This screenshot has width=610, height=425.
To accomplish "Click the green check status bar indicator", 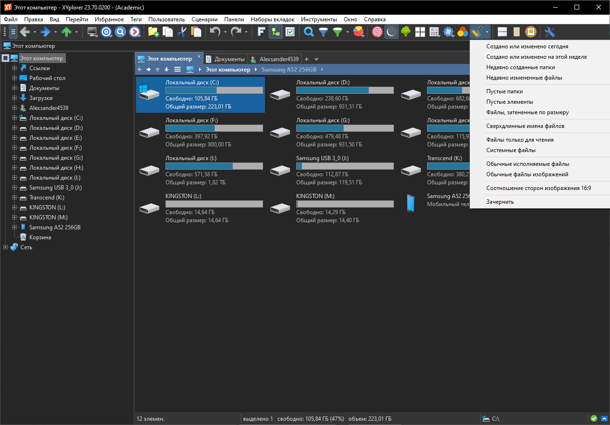I will click(x=594, y=418).
